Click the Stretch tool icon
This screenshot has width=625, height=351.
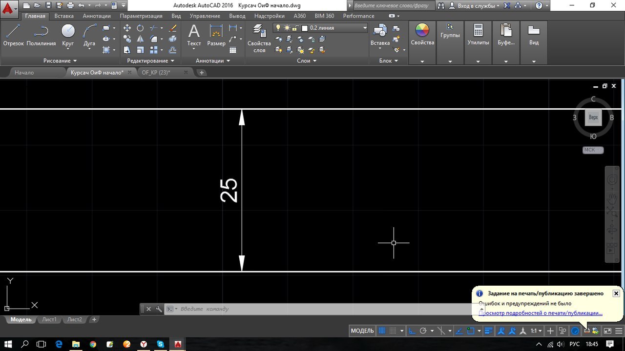(x=127, y=50)
